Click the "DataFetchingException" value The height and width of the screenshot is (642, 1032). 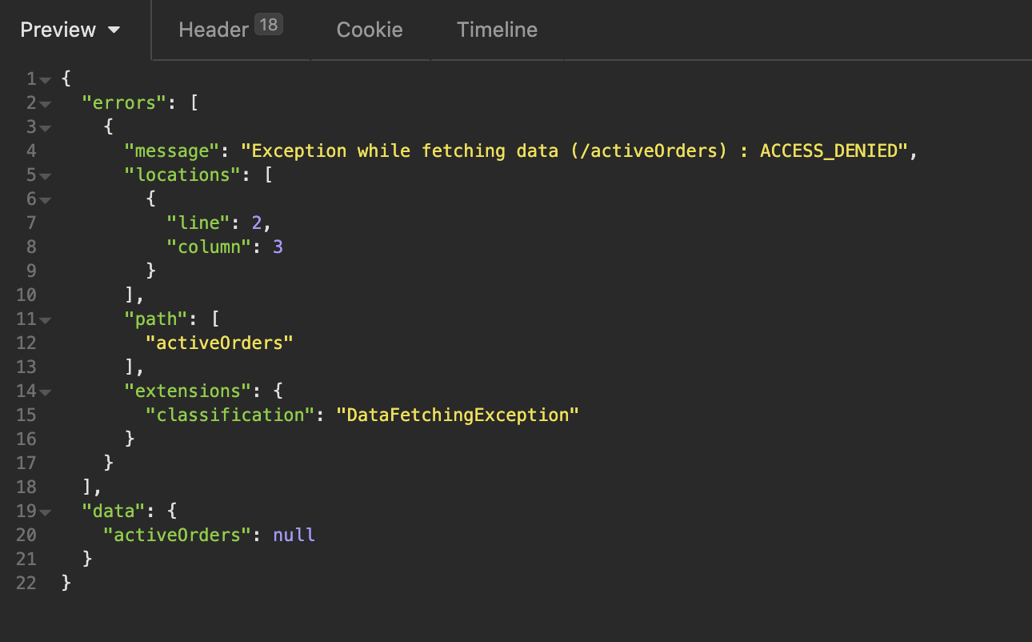click(458, 415)
